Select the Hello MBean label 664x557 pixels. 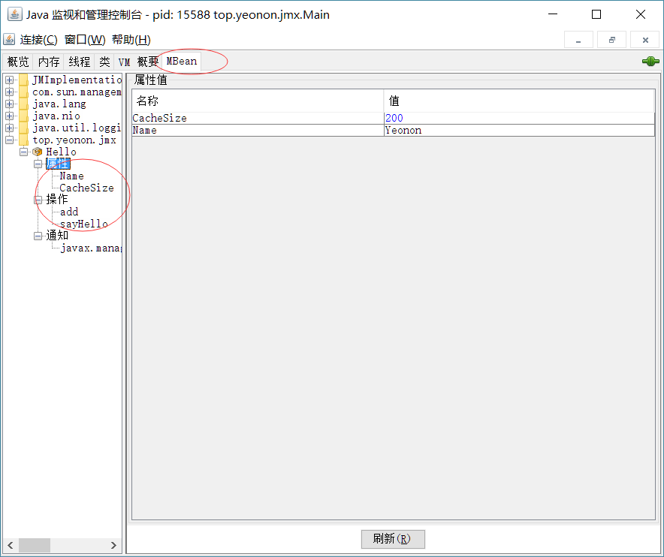pos(61,152)
